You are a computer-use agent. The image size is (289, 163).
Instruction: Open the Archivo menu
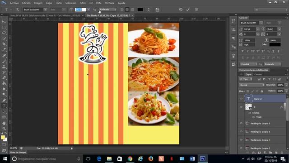tap(14, 3)
